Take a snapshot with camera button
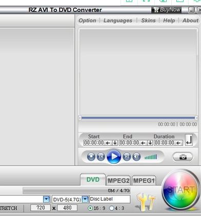Screen dimensions: 201x216 click(183, 157)
